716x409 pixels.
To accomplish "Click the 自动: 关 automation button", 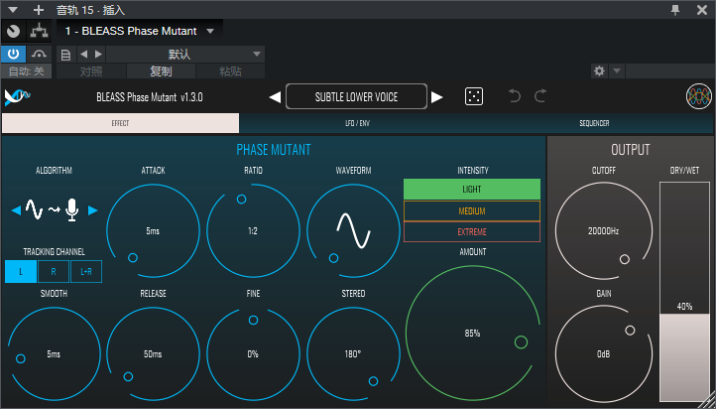I will point(27,71).
